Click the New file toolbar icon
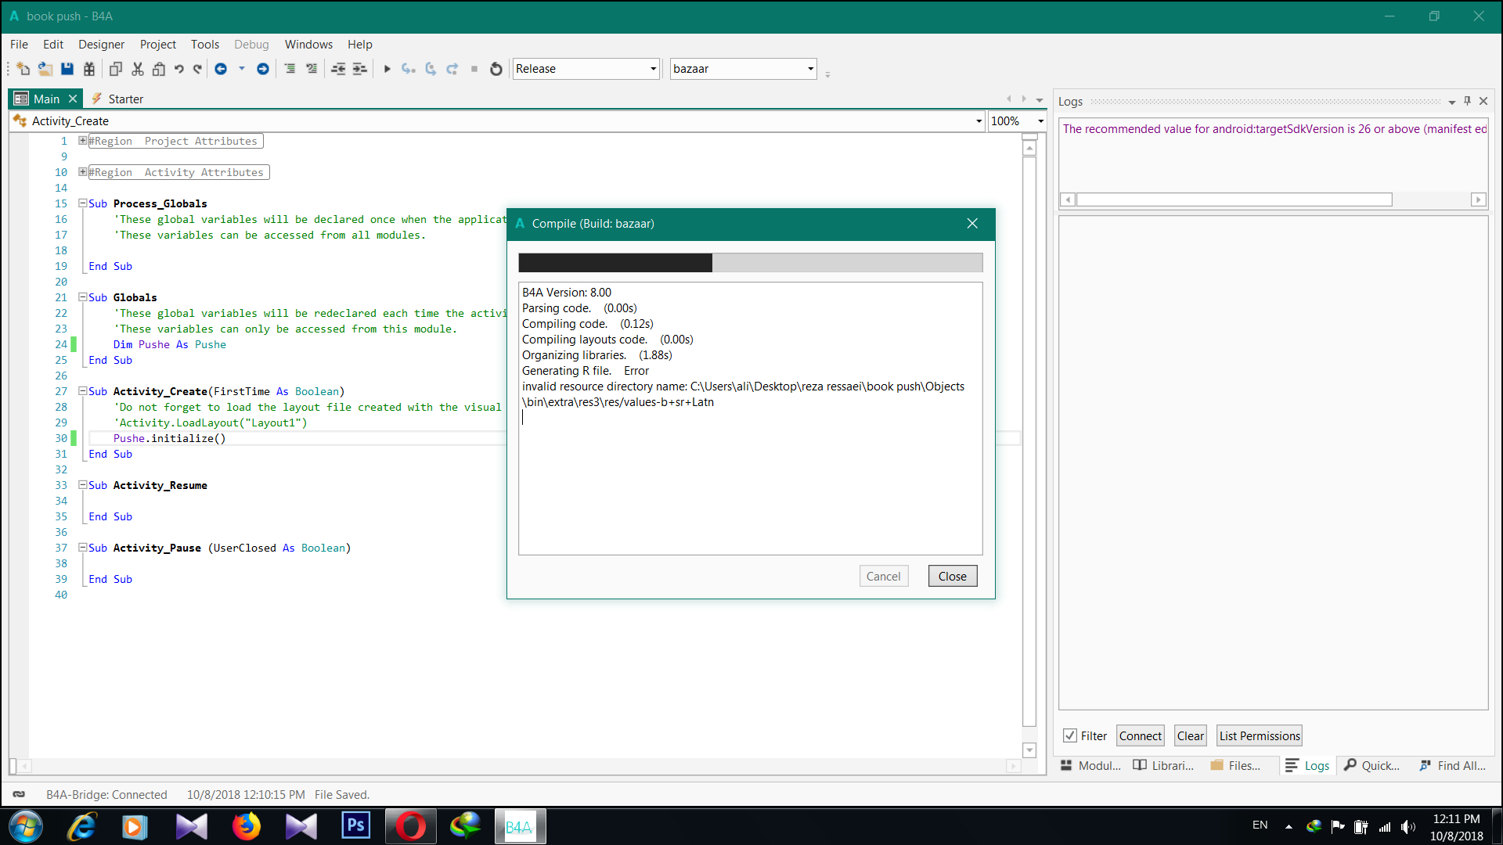The image size is (1503, 845). tap(23, 69)
